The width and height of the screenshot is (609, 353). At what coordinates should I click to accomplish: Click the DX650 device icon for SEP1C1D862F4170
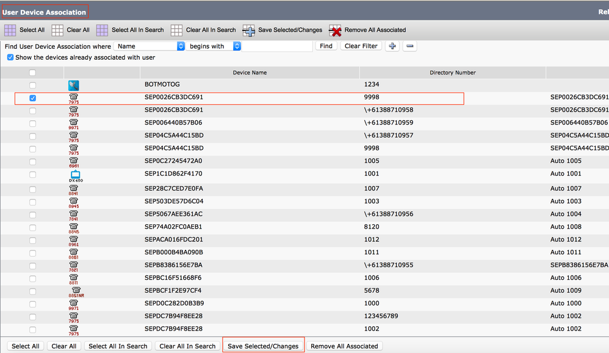click(76, 176)
